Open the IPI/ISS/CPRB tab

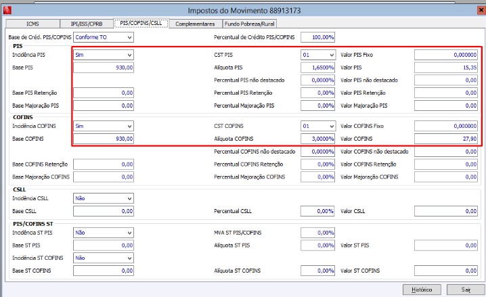click(87, 24)
